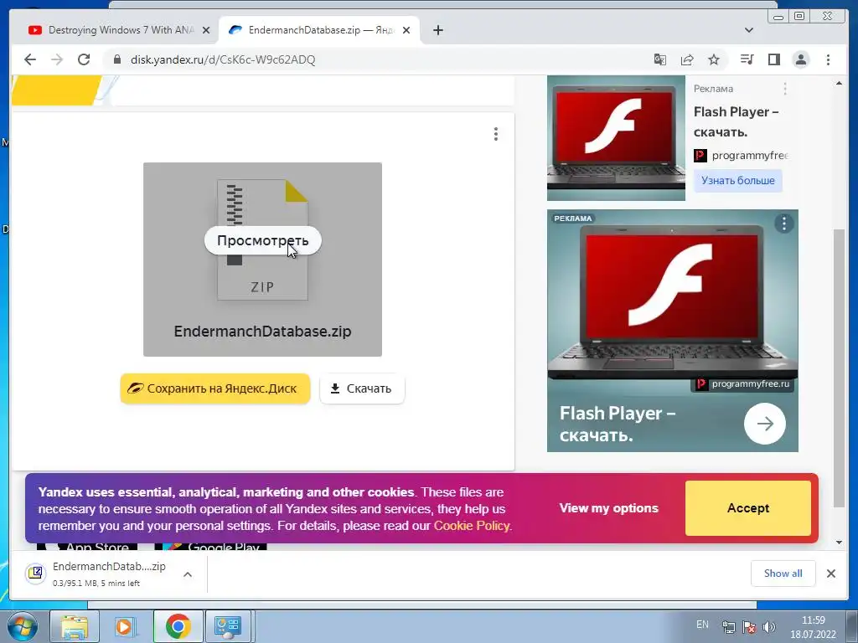Image resolution: width=858 pixels, height=643 pixels.
Task: Open the file's three-dot options menu
Action: pyautogui.click(x=496, y=134)
